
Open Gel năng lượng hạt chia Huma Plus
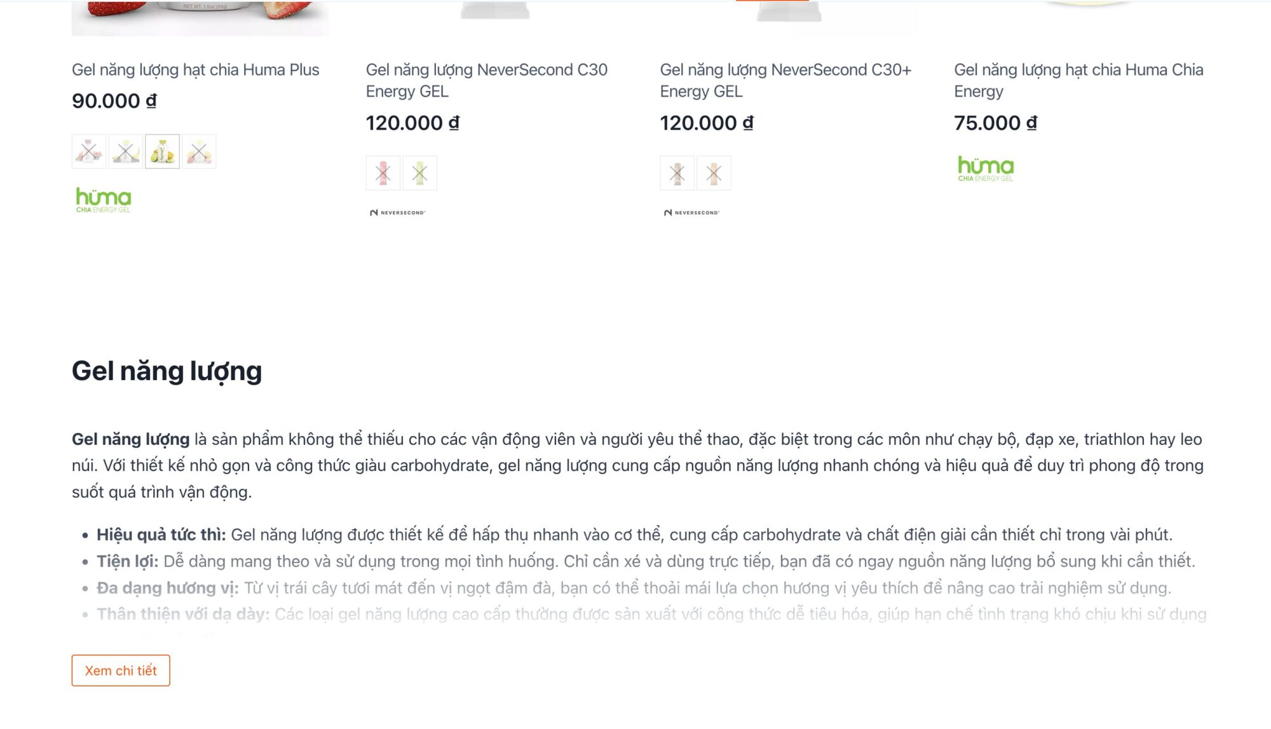(196, 70)
